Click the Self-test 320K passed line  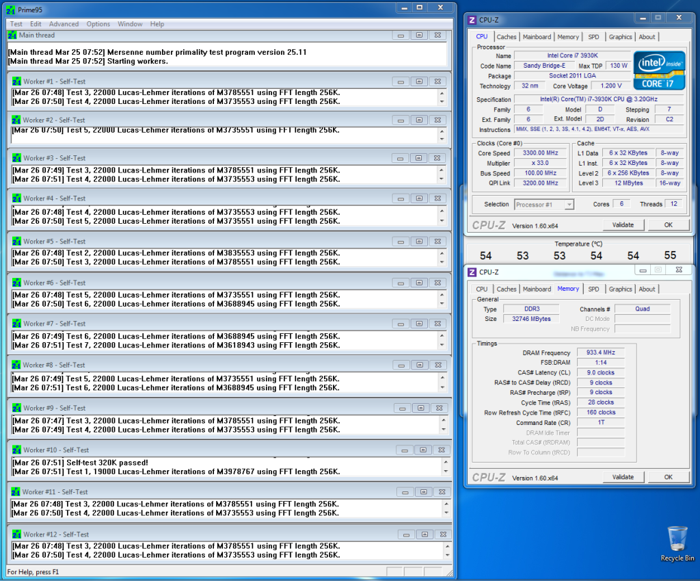pos(81,463)
